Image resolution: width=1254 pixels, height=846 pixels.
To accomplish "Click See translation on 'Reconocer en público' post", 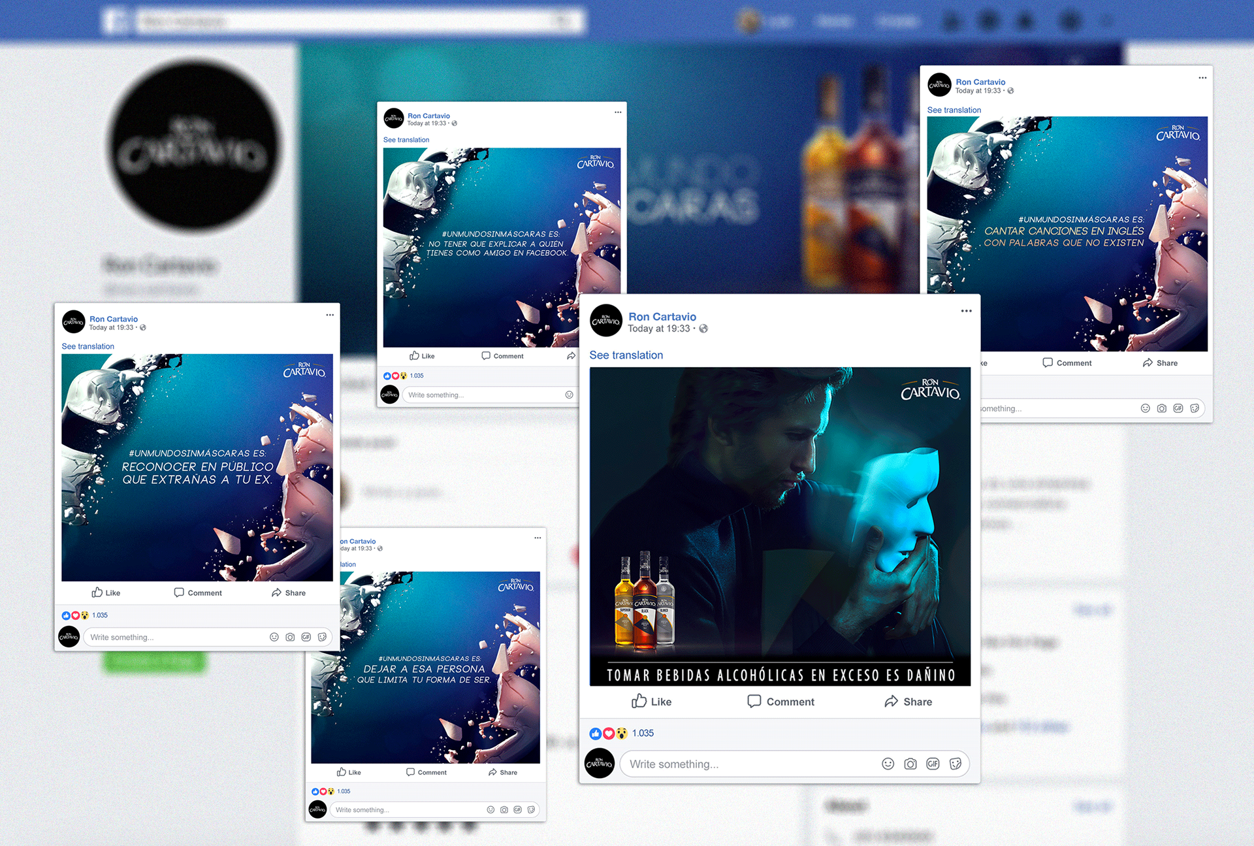I will (88, 346).
